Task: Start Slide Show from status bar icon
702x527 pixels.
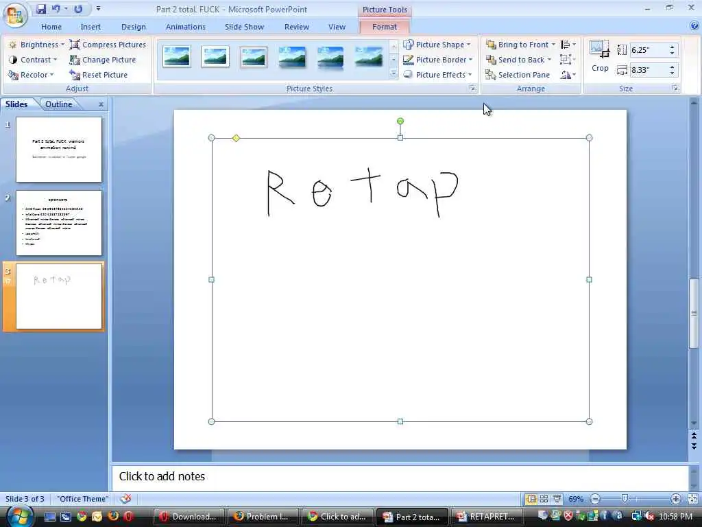Action: [x=557, y=499]
